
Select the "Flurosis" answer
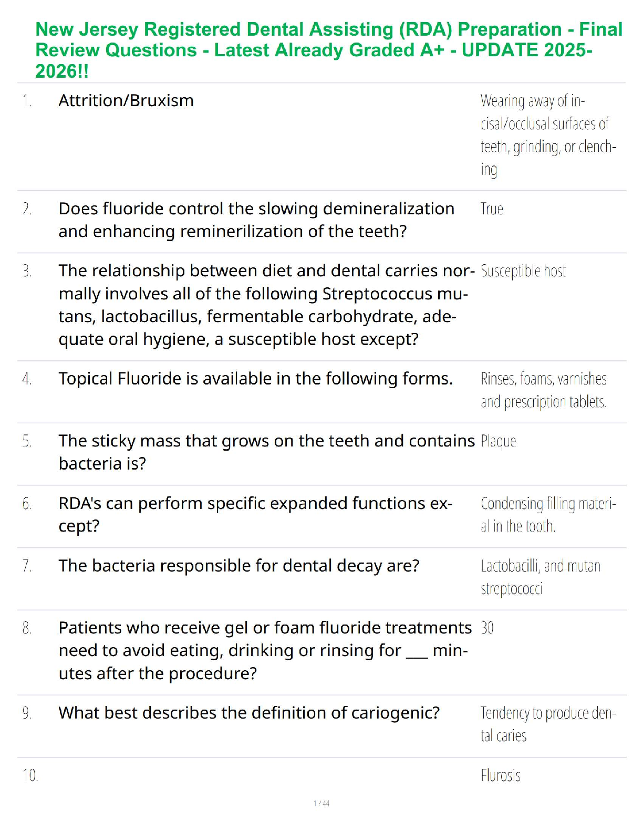pyautogui.click(x=500, y=776)
